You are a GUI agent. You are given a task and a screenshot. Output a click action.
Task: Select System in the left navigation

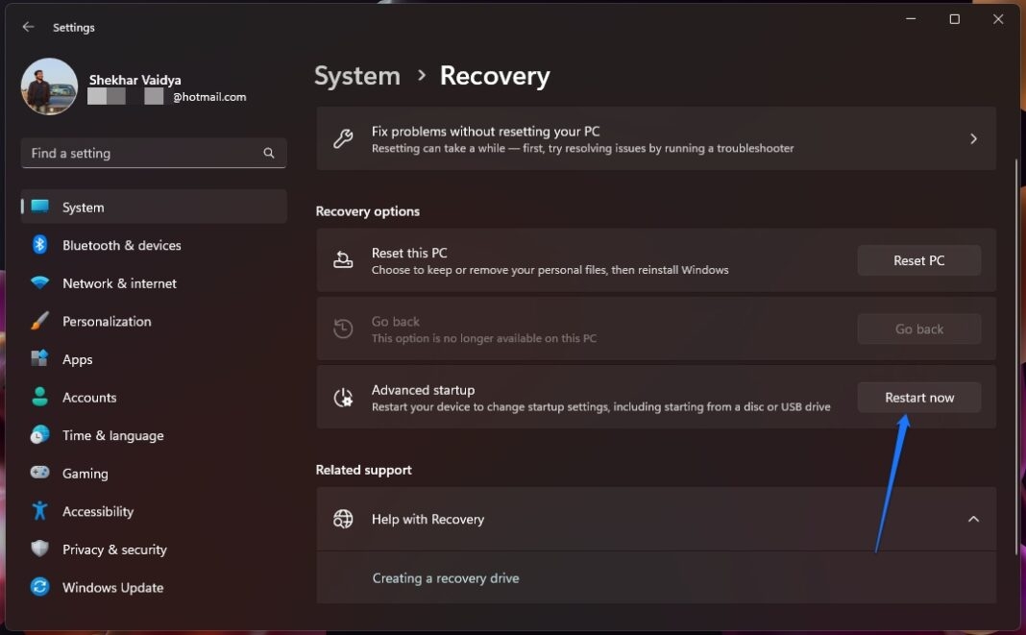pyautogui.click(x=83, y=207)
